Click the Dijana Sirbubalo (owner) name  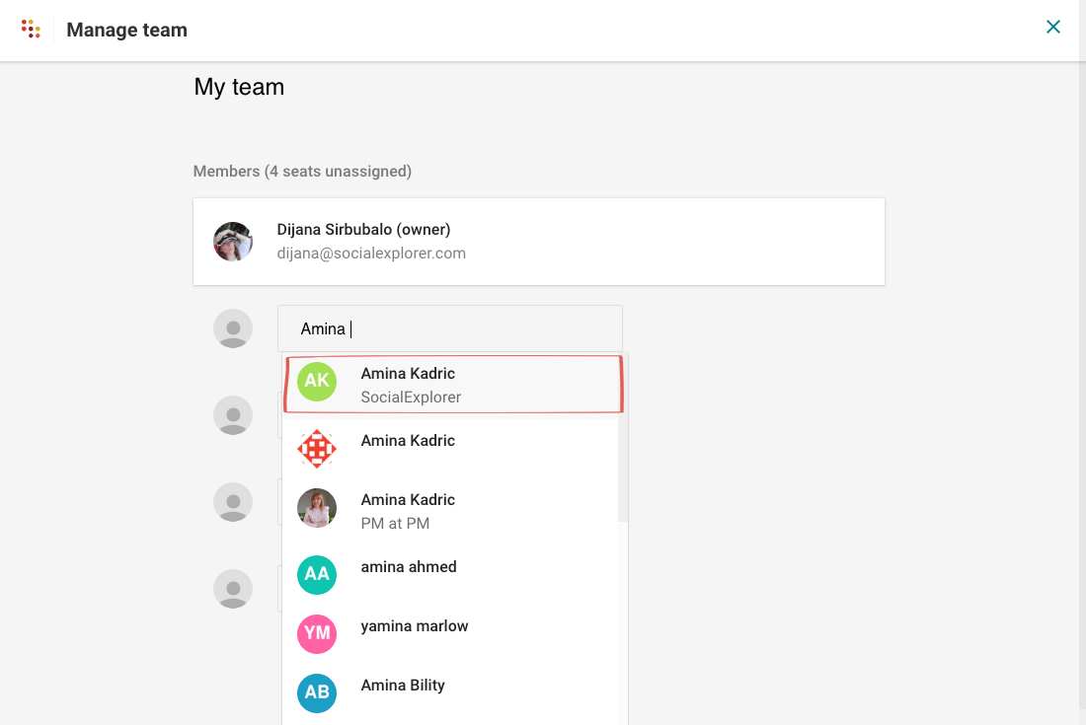point(363,230)
